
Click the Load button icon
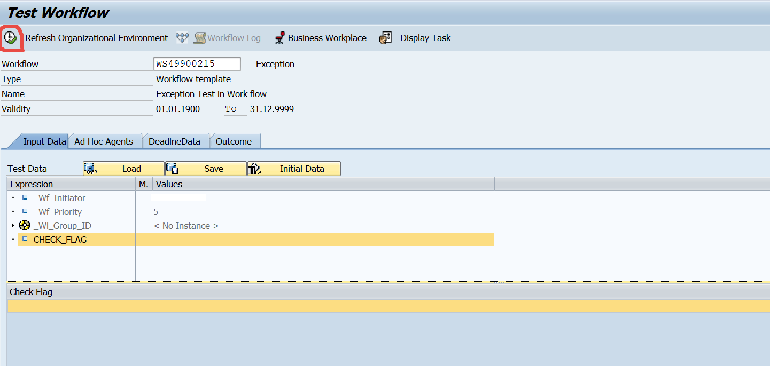coord(90,169)
